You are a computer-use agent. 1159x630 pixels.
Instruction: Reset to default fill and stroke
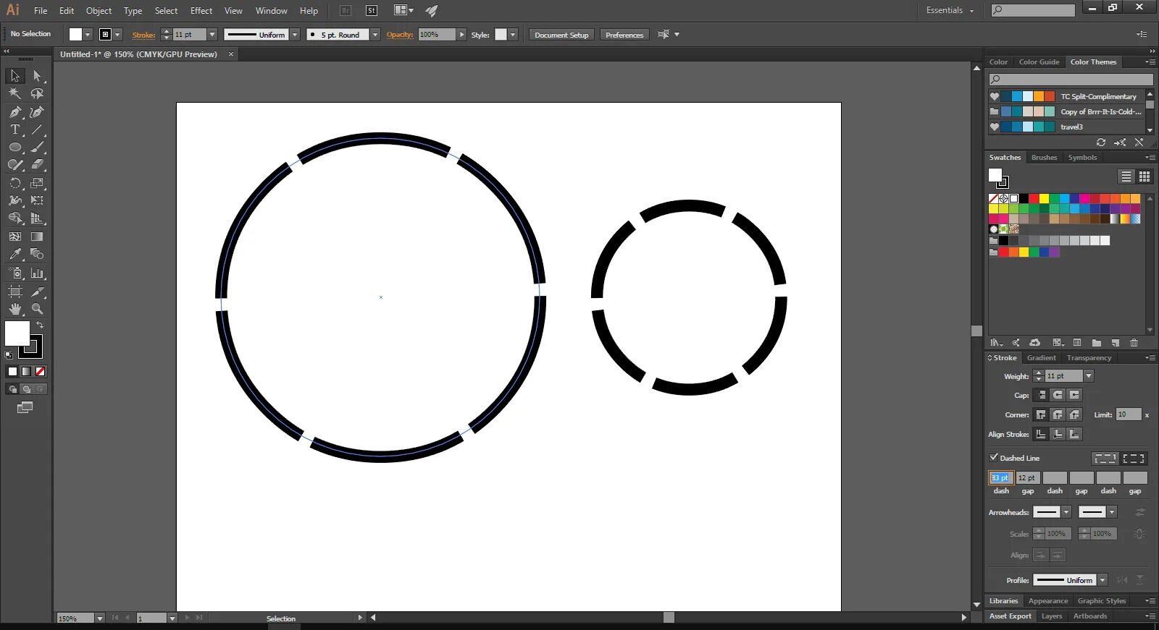pos(9,355)
